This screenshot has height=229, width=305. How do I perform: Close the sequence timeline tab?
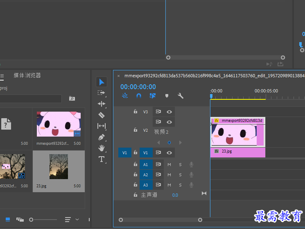(x=118, y=76)
